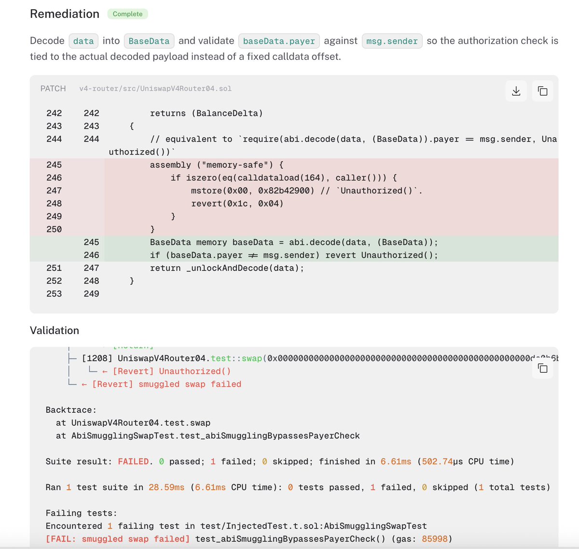This screenshot has width=579, height=549.
Task: Click '[FAIL: smuggled swap failed]' result line
Action: 249,539
